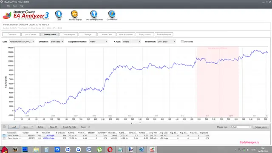The width and height of the screenshot is (272, 153).
Task: Click the 13018 pips net profit value
Action: click(50, 136)
